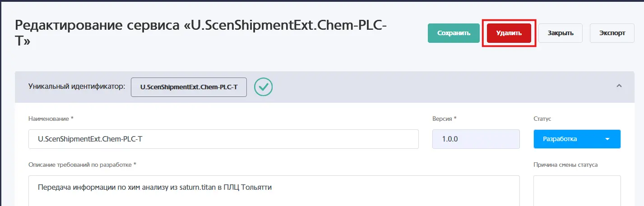Open the Статус dropdown showing Разработка
The height and width of the screenshot is (206, 644).
pyautogui.click(x=577, y=139)
